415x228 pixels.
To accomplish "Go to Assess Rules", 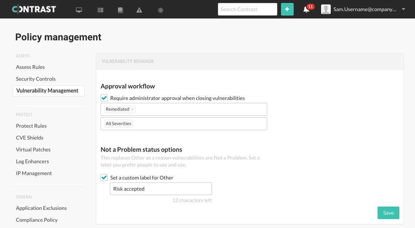I will (30, 67).
